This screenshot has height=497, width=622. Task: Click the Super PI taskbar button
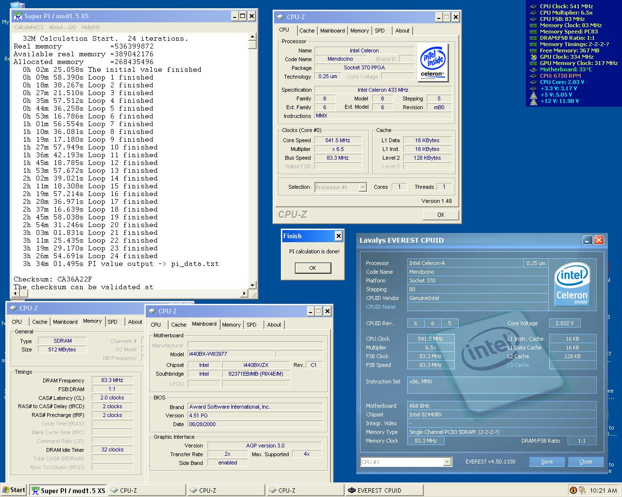click(x=68, y=490)
